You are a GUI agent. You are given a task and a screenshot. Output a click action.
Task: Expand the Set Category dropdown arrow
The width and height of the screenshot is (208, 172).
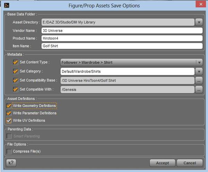pos(199,72)
